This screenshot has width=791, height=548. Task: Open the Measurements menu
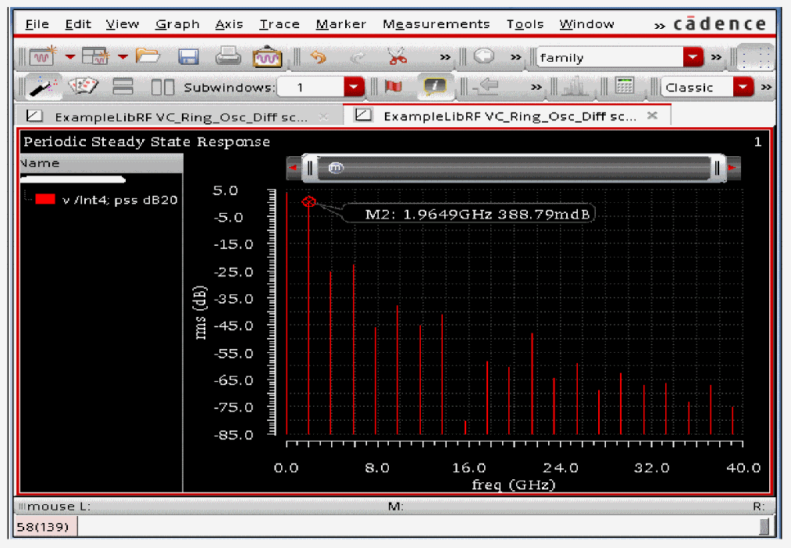(436, 24)
